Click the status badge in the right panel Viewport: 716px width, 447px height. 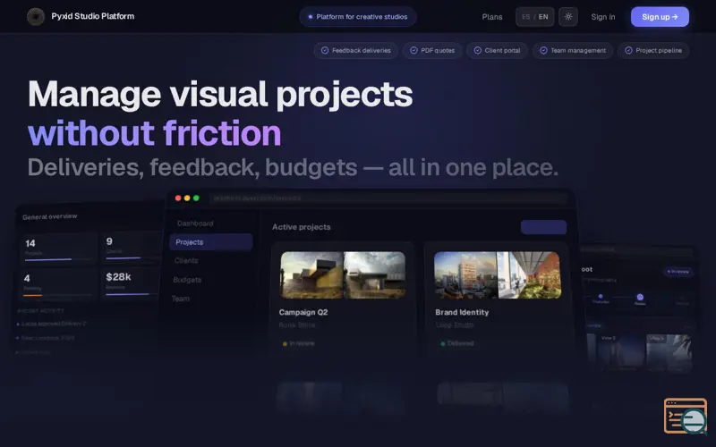678,272
